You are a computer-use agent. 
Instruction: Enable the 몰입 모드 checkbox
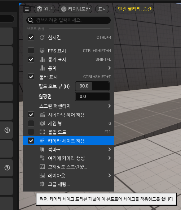pos(31,132)
